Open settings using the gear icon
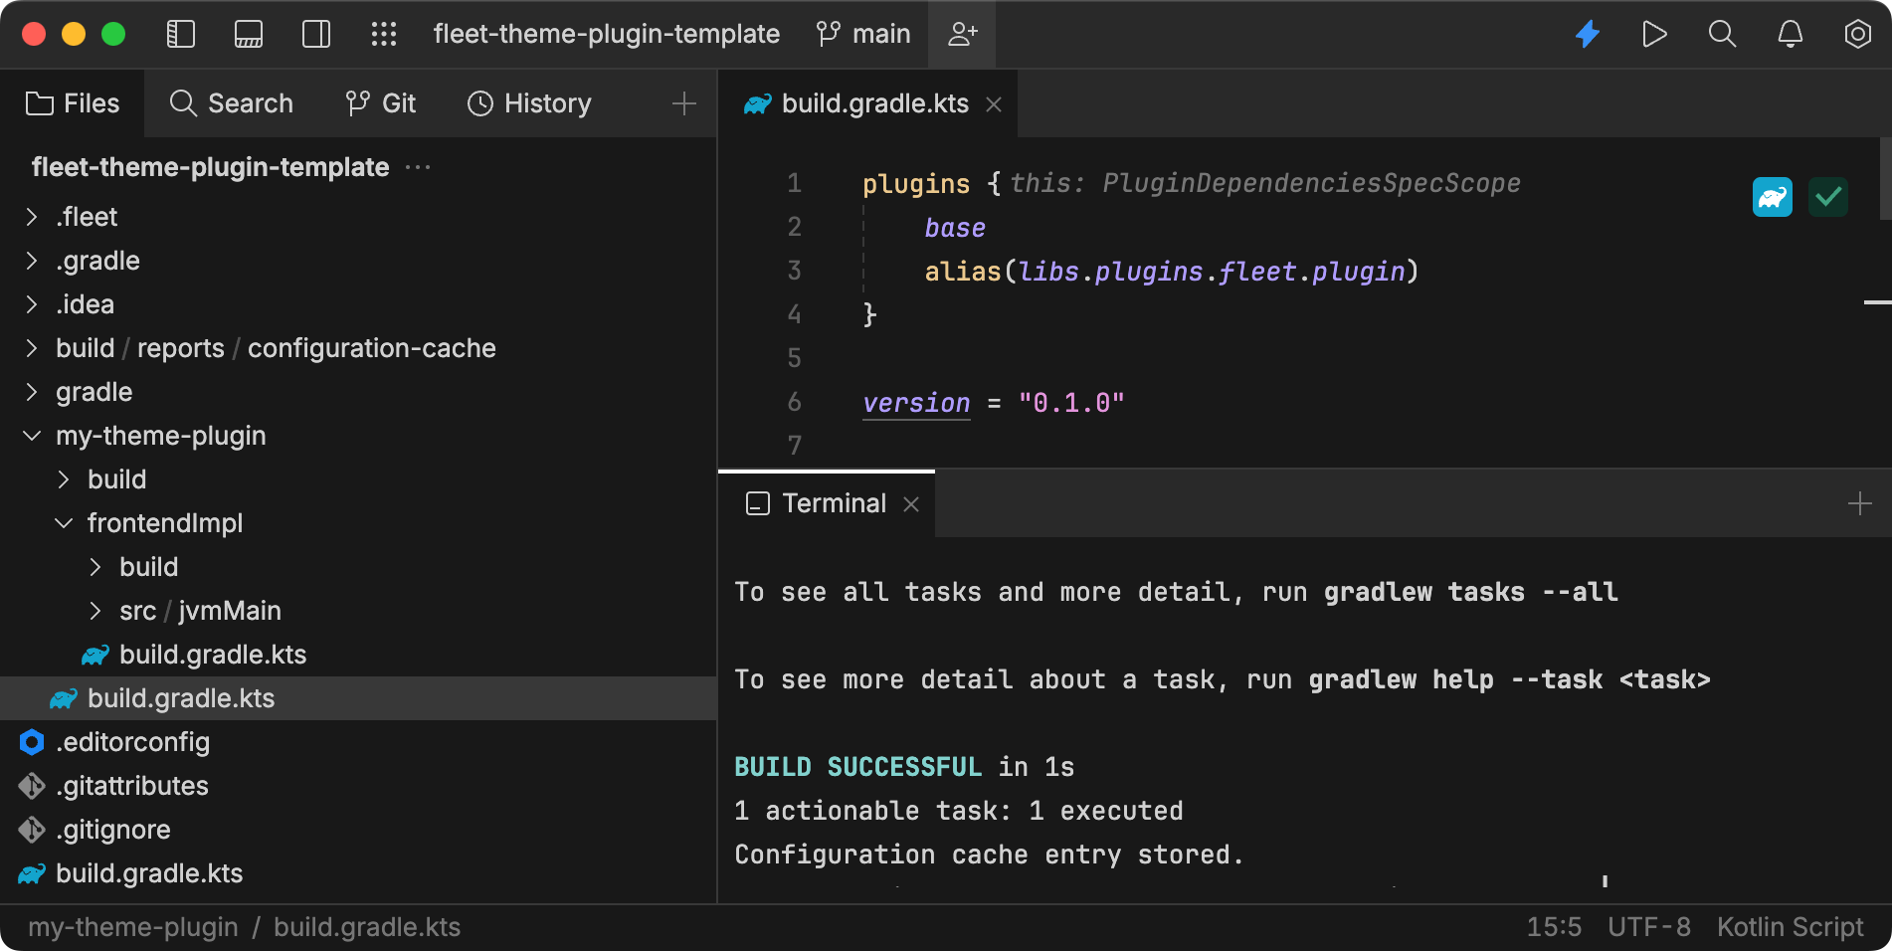This screenshot has height=951, width=1892. [1857, 34]
